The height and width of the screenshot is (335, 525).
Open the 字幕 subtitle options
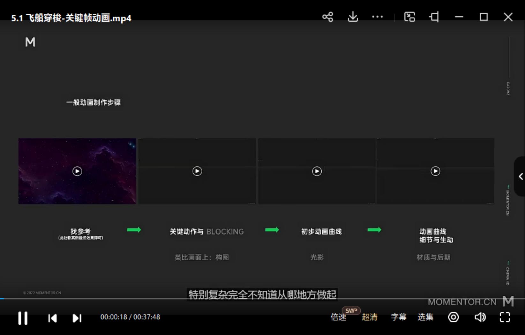point(399,317)
